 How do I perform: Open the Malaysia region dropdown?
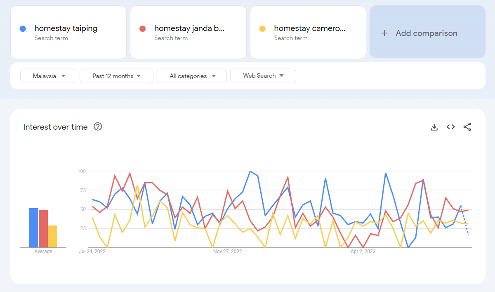pyautogui.click(x=48, y=76)
